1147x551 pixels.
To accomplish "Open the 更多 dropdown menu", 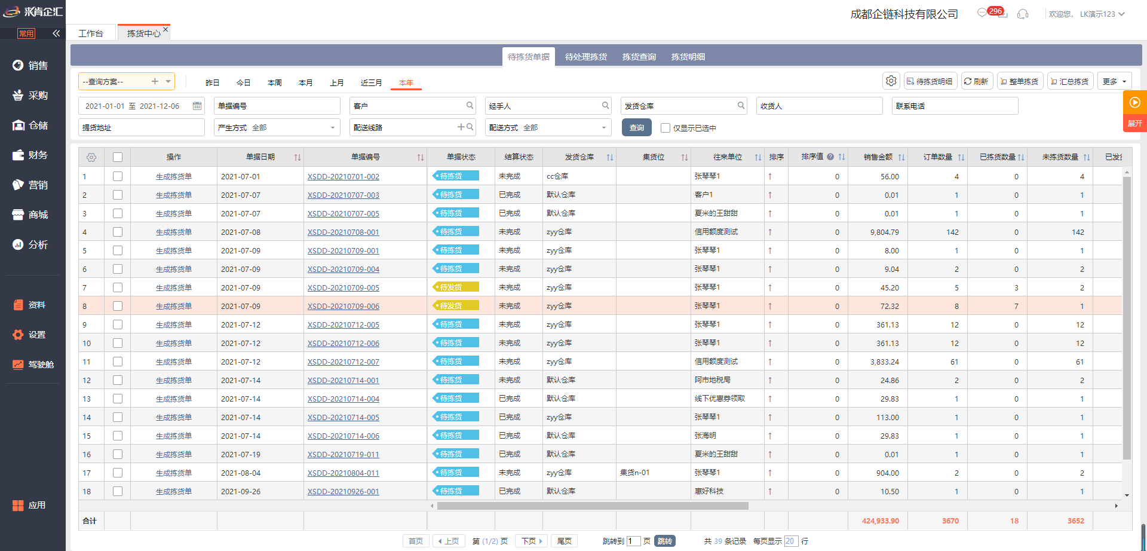I will (x=1114, y=81).
